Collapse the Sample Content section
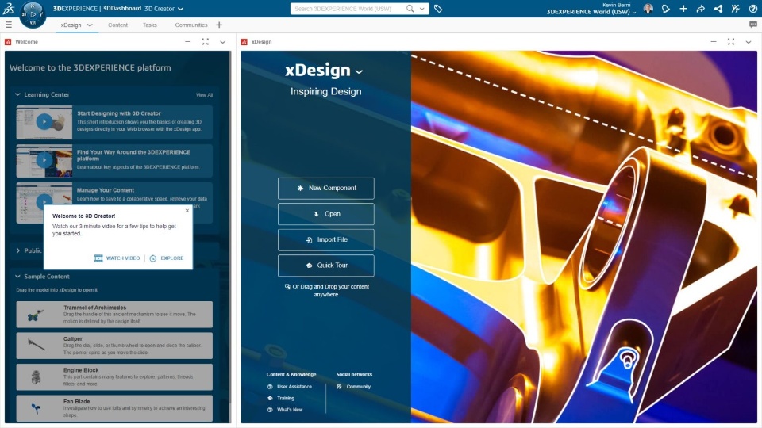Image resolution: width=762 pixels, height=428 pixels. click(17, 276)
